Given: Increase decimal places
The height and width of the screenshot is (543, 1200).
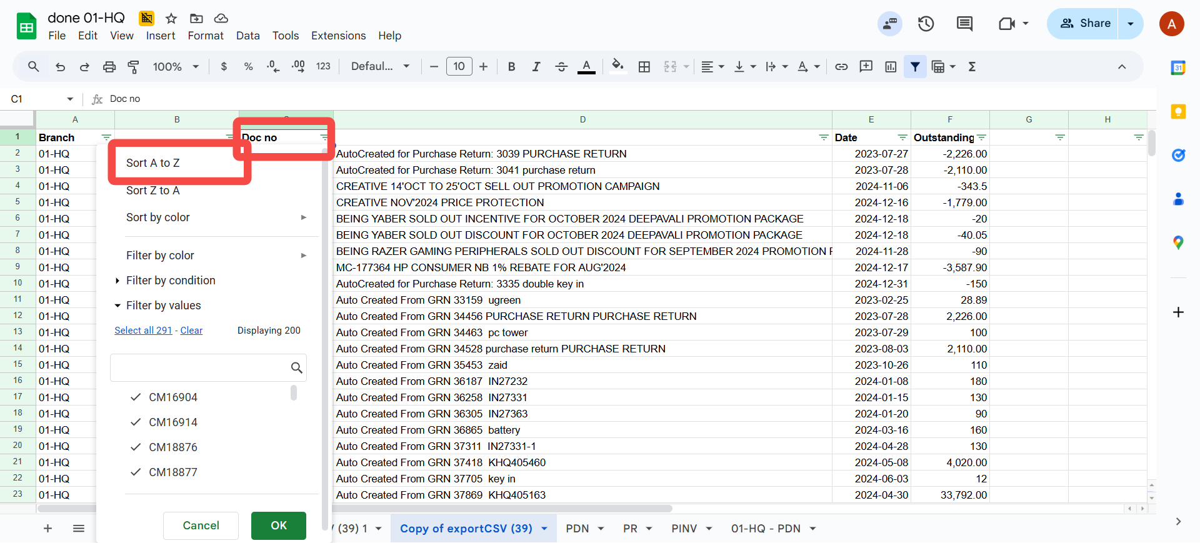Looking at the screenshot, I should pyautogui.click(x=298, y=66).
